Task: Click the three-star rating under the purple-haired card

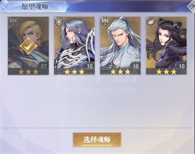Action: [74, 72]
